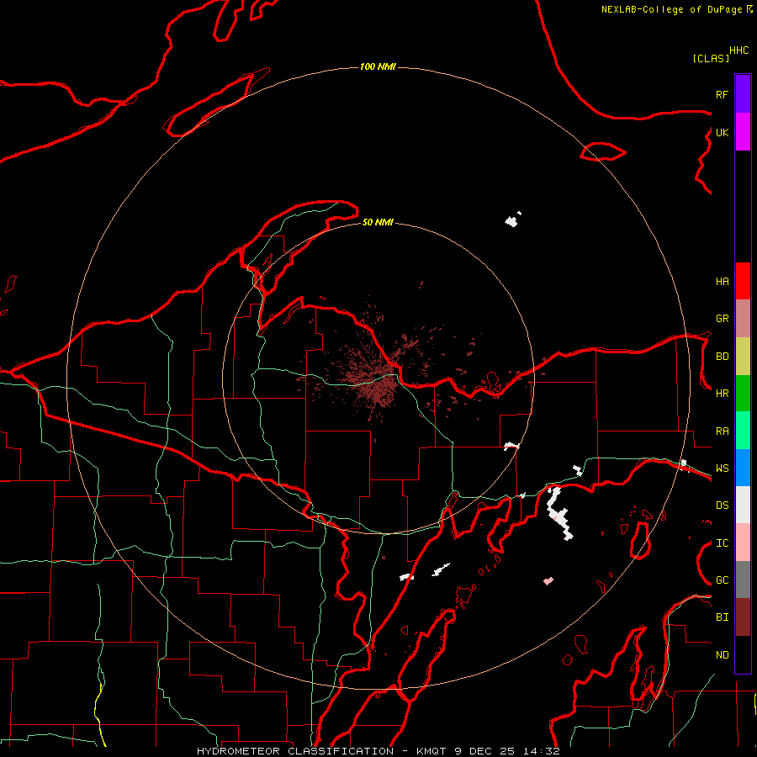This screenshot has height=757, width=757.
Task: Click the 50 NMI range ring label
Action: point(378,222)
